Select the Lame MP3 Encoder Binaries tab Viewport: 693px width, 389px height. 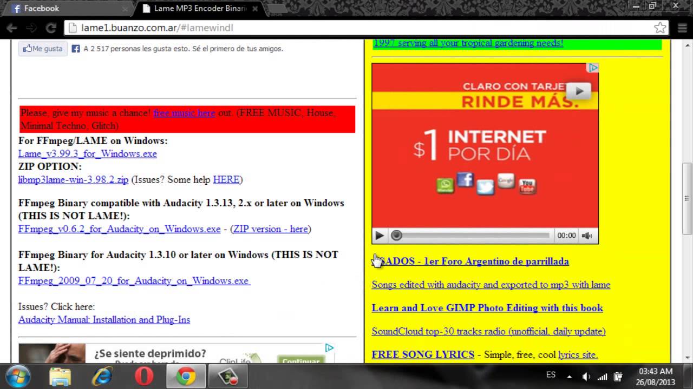pyautogui.click(x=200, y=9)
